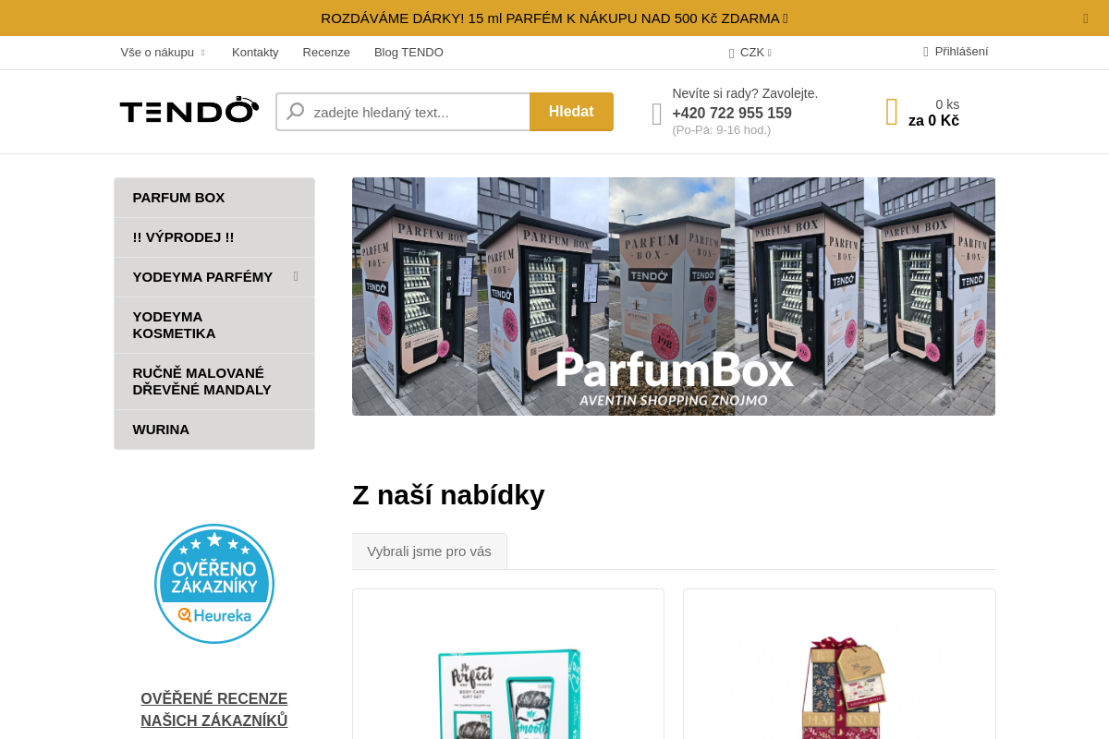Open the Blog TENDO link
The image size is (1109, 739).
pos(408,53)
